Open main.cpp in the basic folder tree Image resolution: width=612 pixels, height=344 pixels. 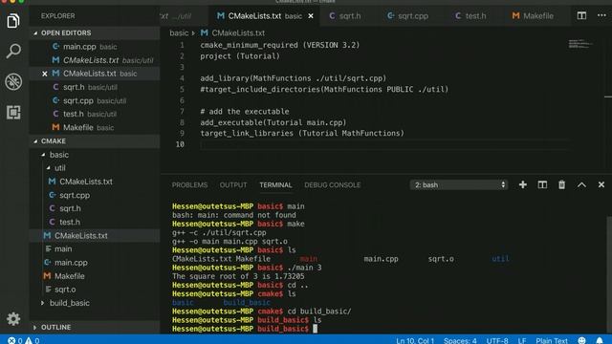pyautogui.click(x=95, y=263)
